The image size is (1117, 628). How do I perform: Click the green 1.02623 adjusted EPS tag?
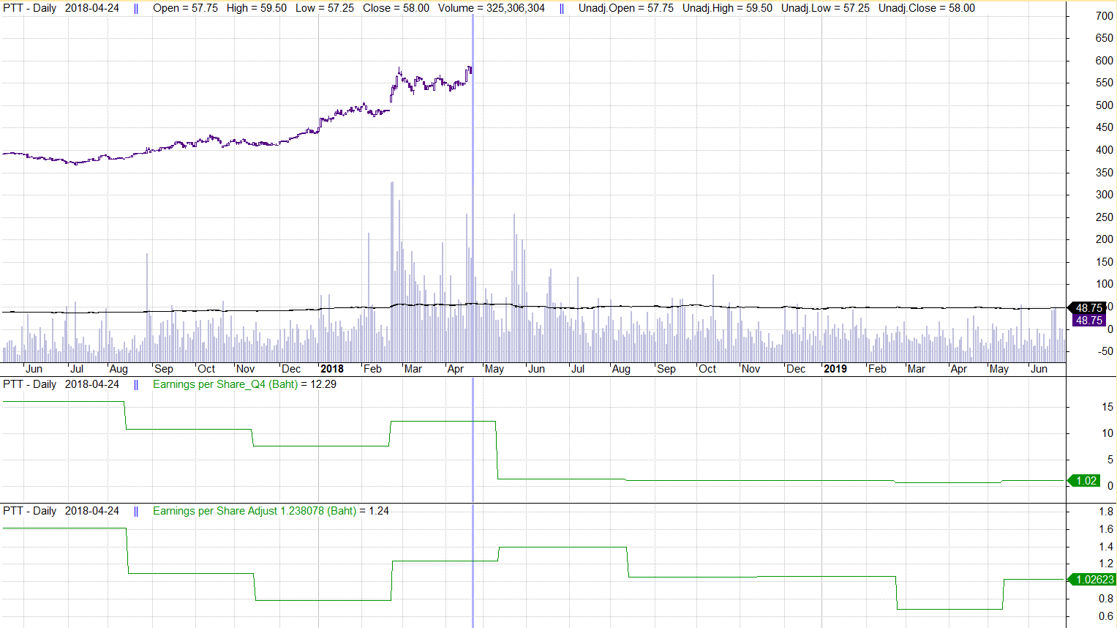[1094, 579]
